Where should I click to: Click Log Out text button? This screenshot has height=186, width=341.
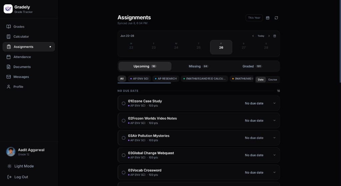pyautogui.click(x=21, y=177)
